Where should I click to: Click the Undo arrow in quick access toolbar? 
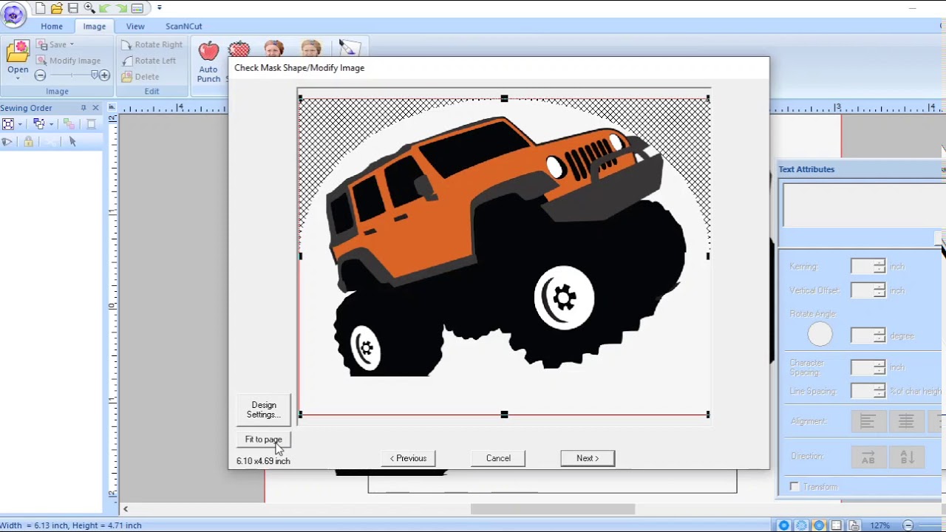[104, 8]
